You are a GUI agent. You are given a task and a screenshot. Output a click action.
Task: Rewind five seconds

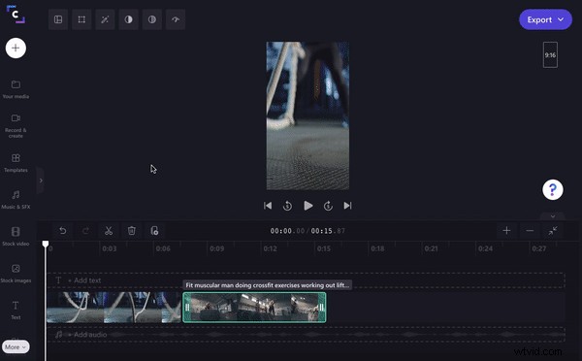click(287, 206)
